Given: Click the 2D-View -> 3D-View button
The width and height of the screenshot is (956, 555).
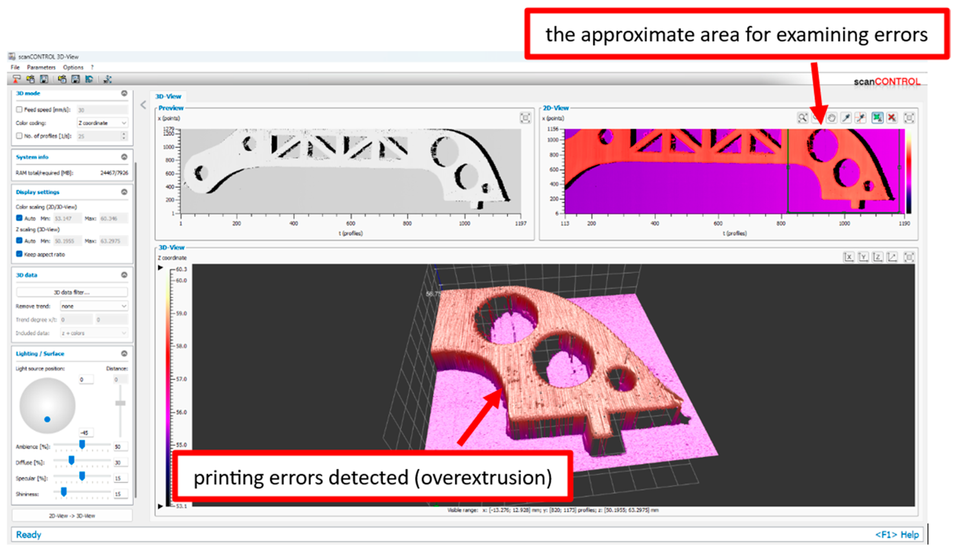Looking at the screenshot, I should click(72, 516).
